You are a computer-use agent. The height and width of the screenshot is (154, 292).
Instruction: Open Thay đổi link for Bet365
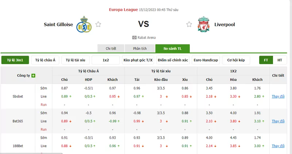[278, 121]
